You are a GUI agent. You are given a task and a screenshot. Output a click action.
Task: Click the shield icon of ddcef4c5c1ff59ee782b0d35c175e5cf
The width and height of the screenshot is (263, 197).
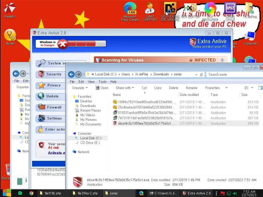pos(115,123)
